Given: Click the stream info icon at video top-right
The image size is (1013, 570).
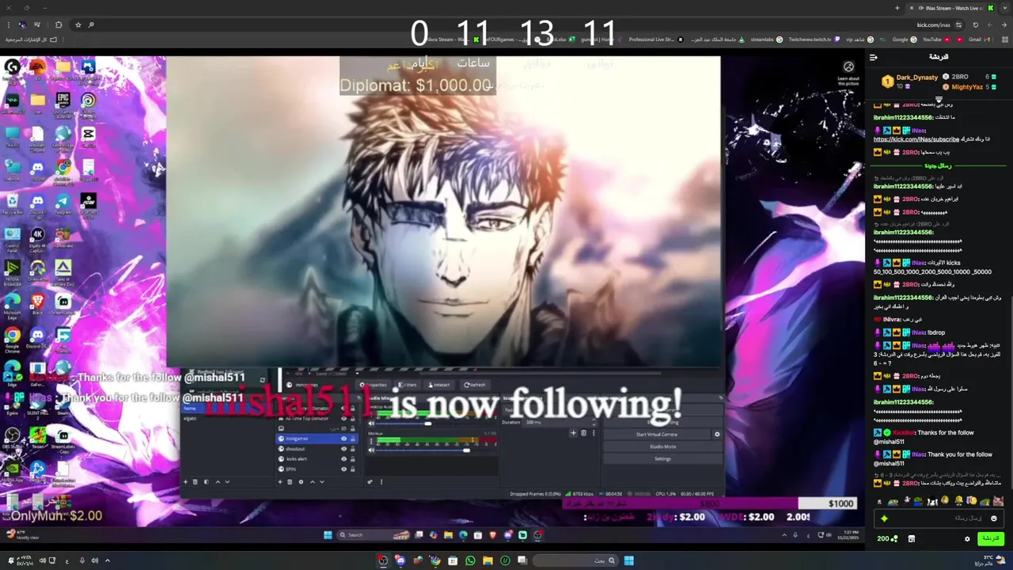Looking at the screenshot, I should tap(848, 67).
